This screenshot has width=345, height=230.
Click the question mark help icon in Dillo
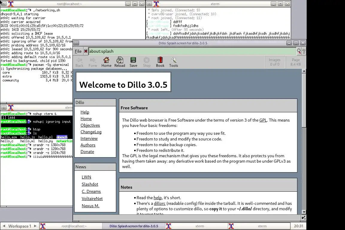304,51
